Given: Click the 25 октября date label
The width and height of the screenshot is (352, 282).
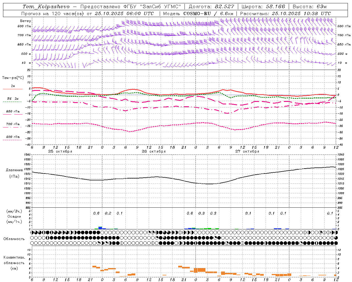Looking at the screenshot, I should (x=60, y=151).
